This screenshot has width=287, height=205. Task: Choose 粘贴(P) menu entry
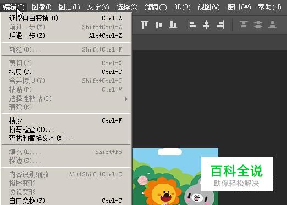tap(66, 89)
